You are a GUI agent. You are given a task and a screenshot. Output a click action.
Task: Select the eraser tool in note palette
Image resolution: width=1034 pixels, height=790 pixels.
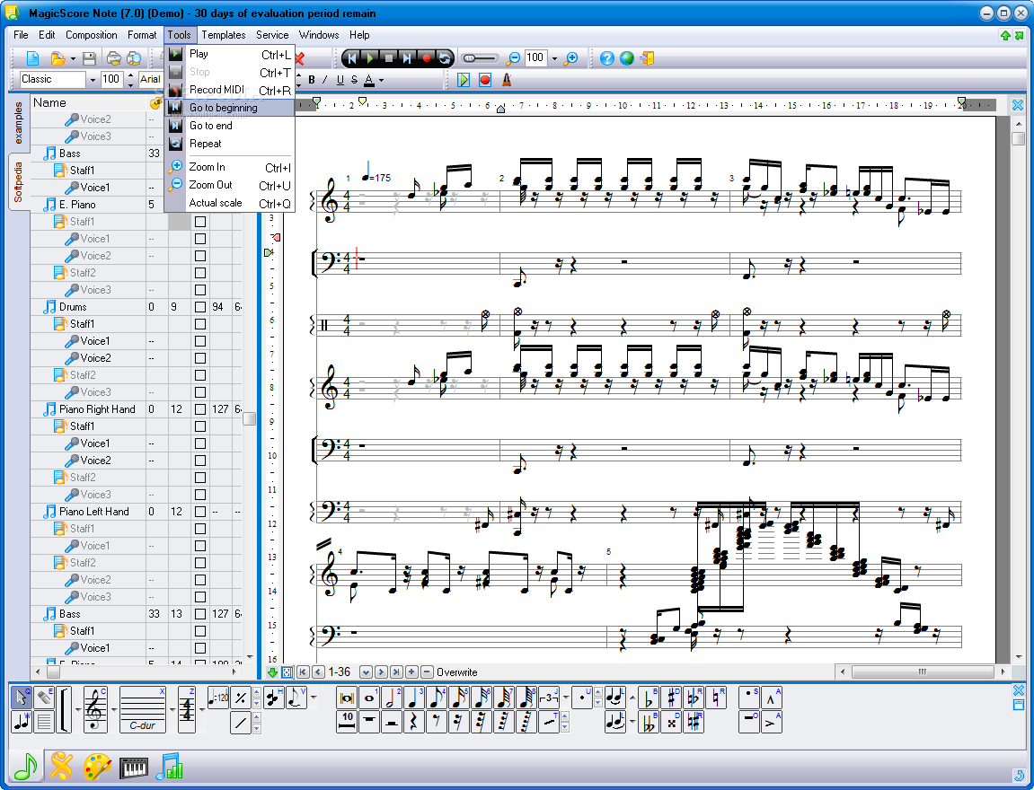(43, 698)
